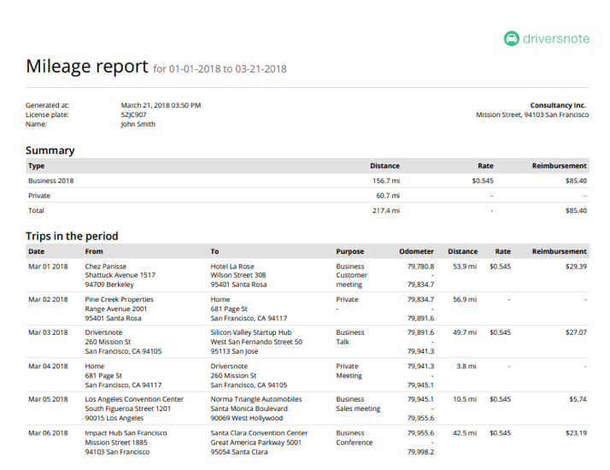The width and height of the screenshot is (610, 470).
Task: Click the Silicon Valley Startup Hub destination
Action: coord(251,332)
